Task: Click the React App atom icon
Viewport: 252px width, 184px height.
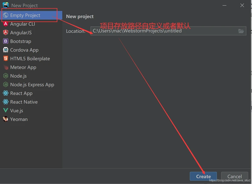Action: 5,93
